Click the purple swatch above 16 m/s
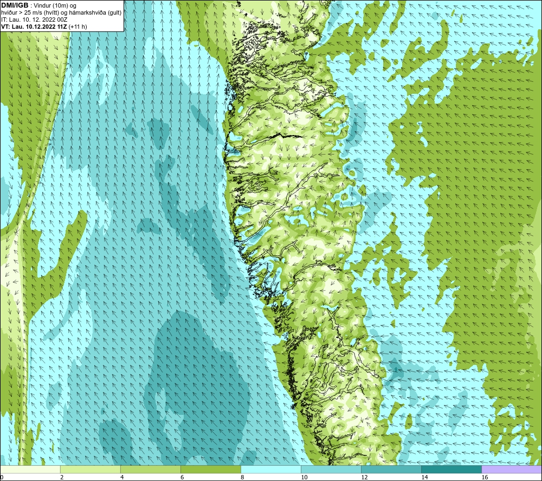This screenshot has width=542, height=481. (512, 469)
